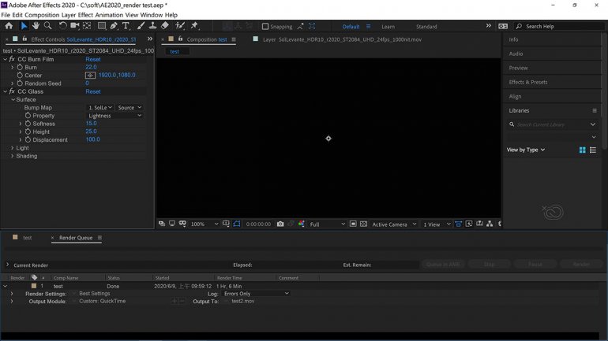Click Best Settings render settings link
This screenshot has height=341, width=608.
(x=95, y=294)
